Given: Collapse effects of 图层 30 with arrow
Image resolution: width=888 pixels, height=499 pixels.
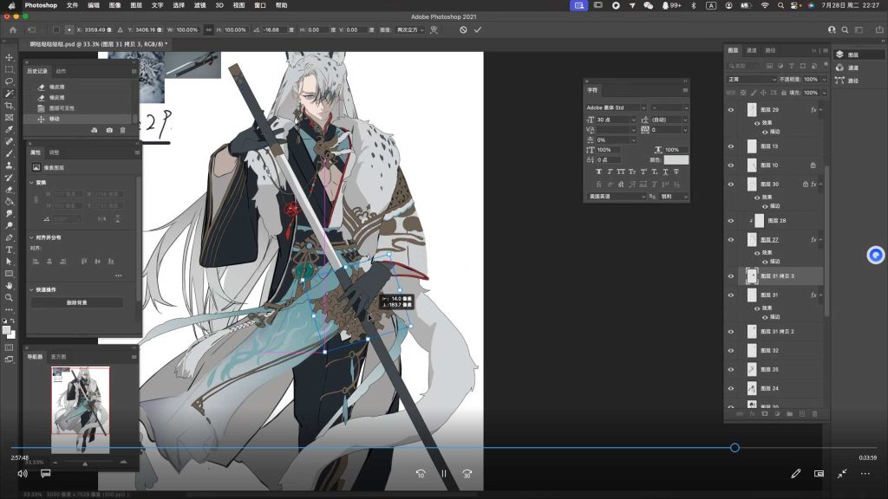Looking at the screenshot, I should 820,185.
